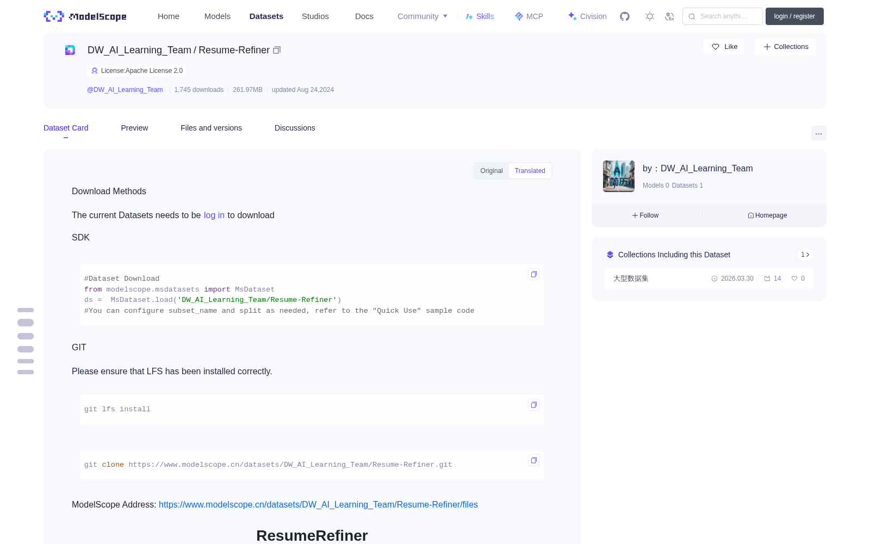The height and width of the screenshot is (544, 870).
Task: Open the Datasets nav item
Action: [266, 16]
